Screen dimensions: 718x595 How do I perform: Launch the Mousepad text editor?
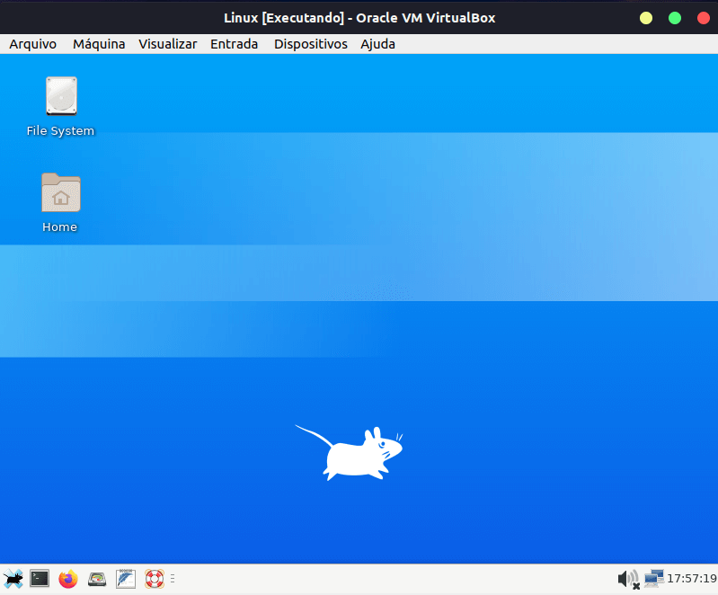(x=126, y=579)
